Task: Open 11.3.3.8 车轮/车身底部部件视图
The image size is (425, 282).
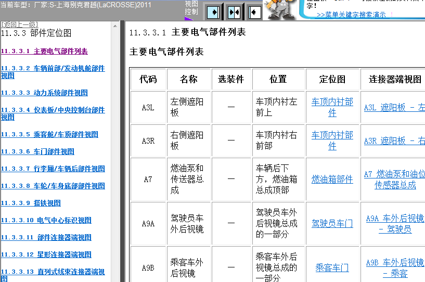Action: [x=53, y=186]
